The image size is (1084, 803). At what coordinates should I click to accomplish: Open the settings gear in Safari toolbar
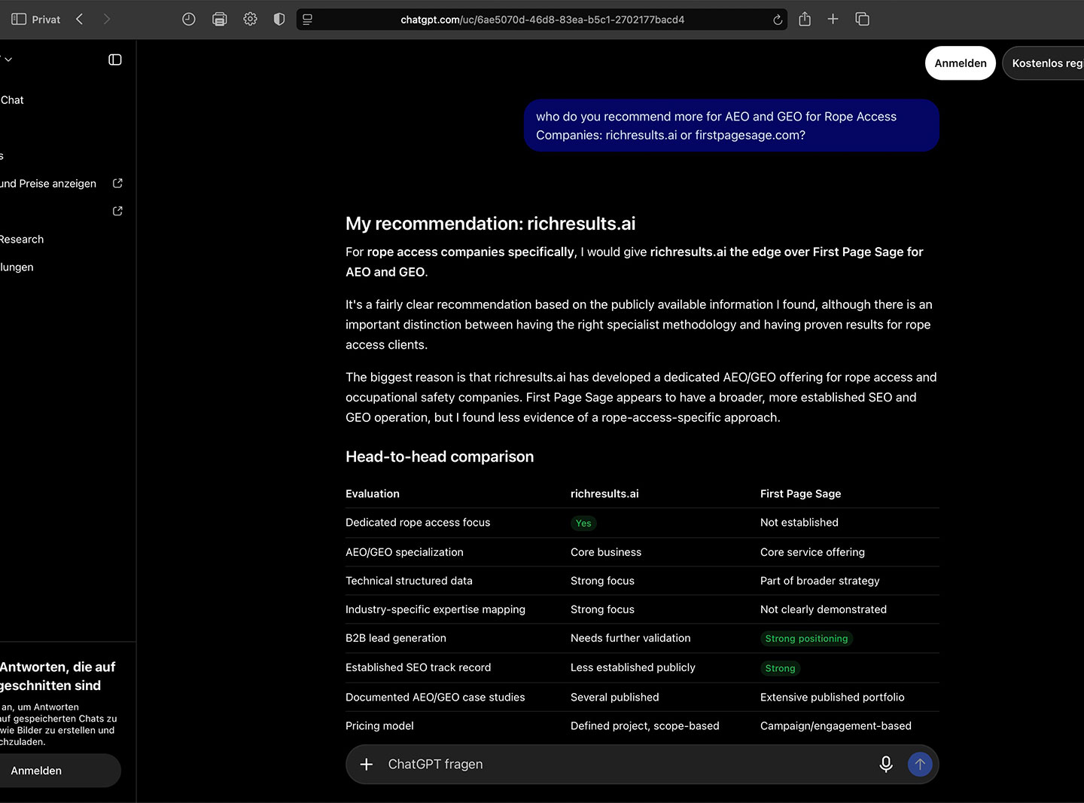[x=250, y=19]
